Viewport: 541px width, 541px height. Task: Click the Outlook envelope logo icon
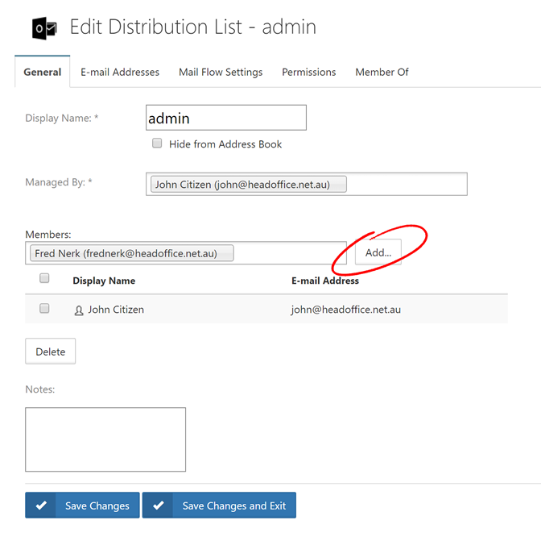(44, 28)
